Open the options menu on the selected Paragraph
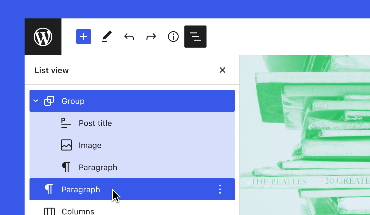Viewport: 370px width, 215px height. (x=220, y=189)
